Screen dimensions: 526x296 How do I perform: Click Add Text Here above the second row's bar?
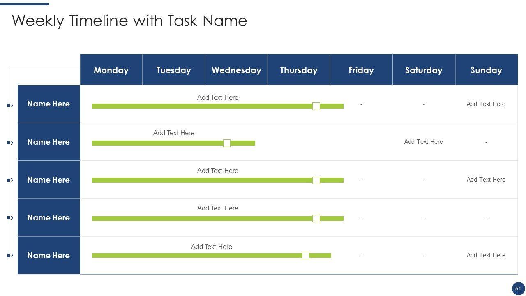coord(173,133)
